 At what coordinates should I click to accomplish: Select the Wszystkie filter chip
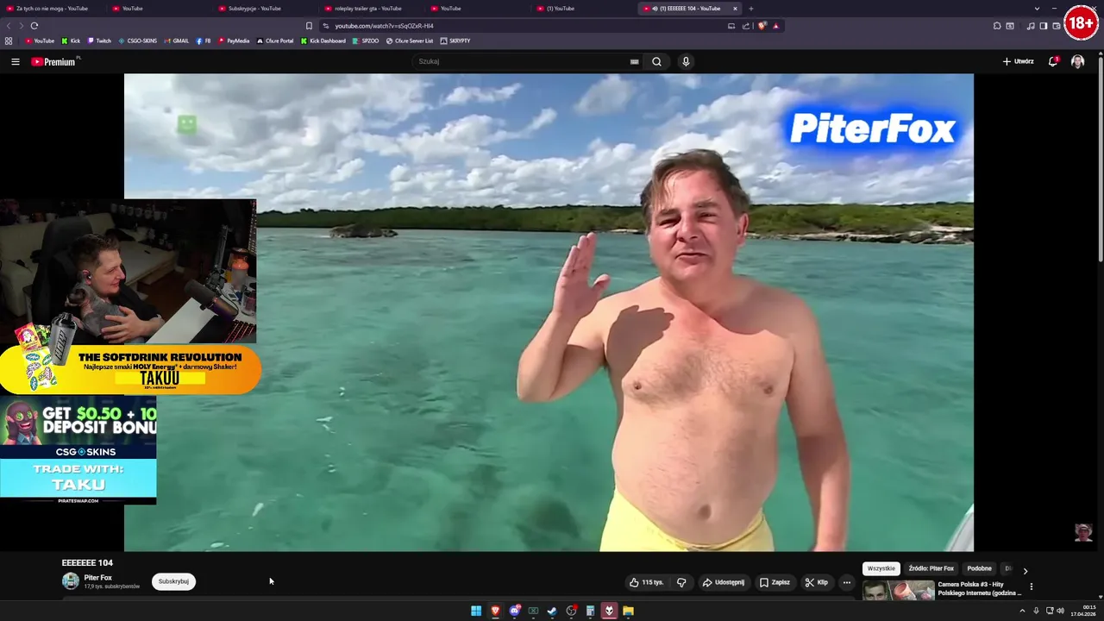[x=881, y=568]
